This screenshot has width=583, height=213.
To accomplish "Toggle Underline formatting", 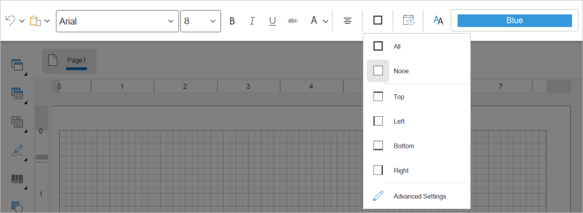I will click(273, 21).
